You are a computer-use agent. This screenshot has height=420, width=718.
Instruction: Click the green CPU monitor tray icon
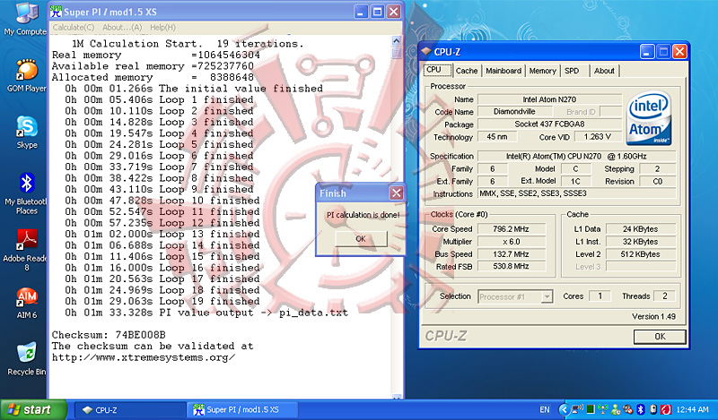[591, 409]
